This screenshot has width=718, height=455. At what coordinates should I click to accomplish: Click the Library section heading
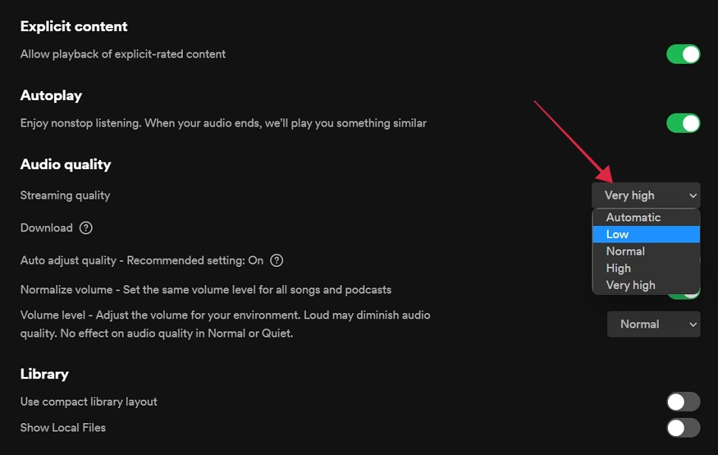[x=44, y=373]
